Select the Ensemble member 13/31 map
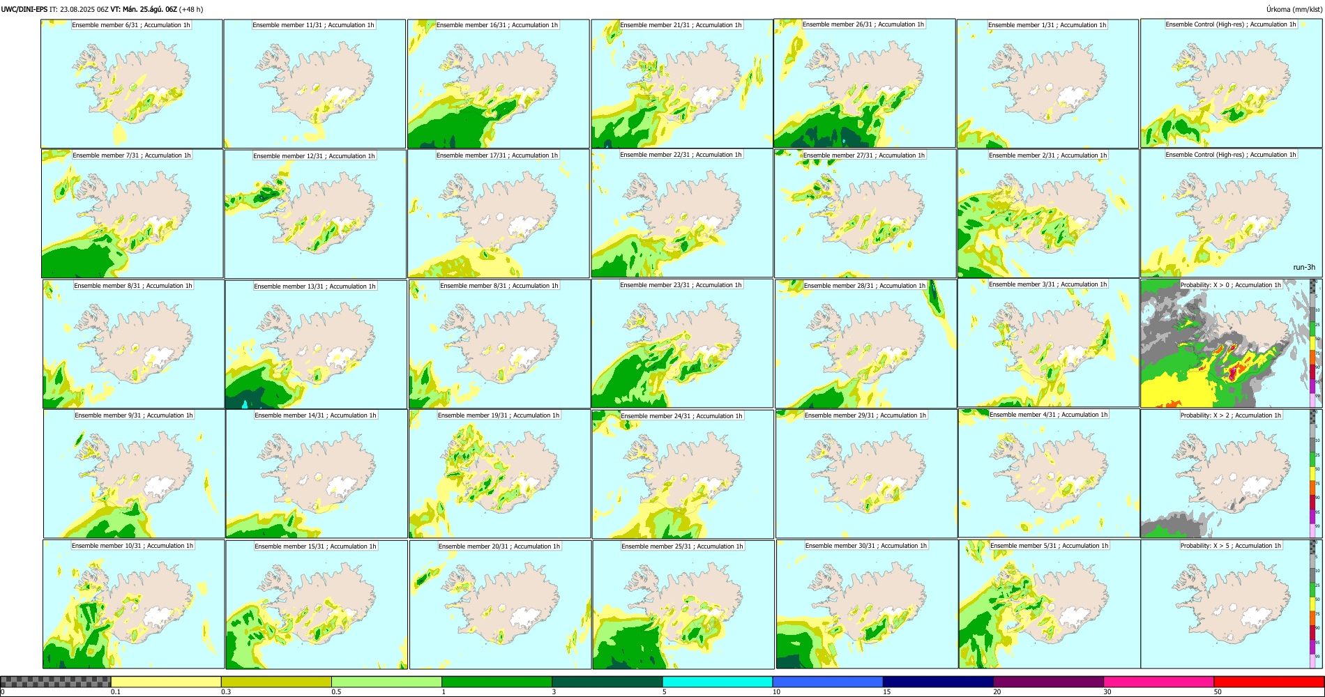The height and width of the screenshot is (697, 1325). click(x=316, y=344)
